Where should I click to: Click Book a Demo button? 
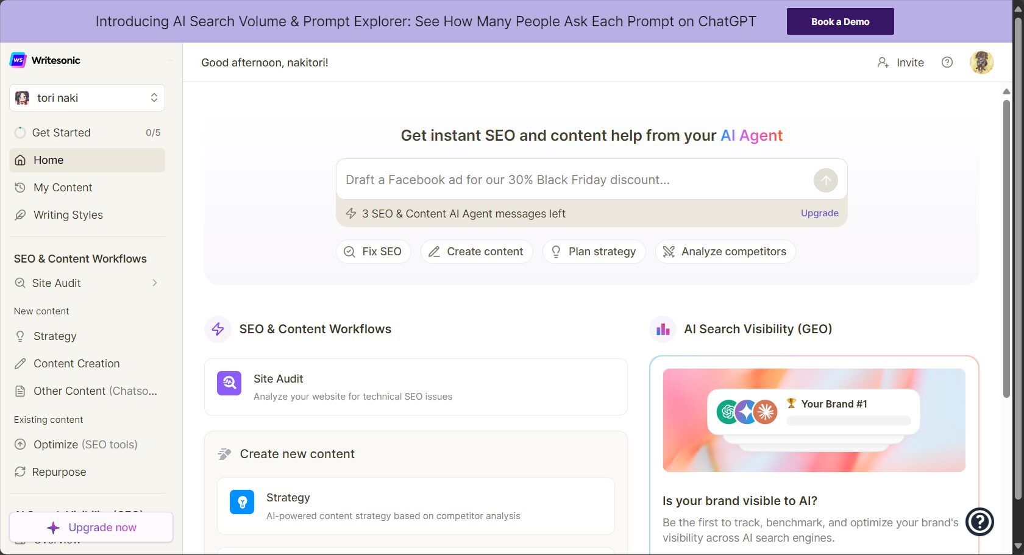tap(840, 21)
